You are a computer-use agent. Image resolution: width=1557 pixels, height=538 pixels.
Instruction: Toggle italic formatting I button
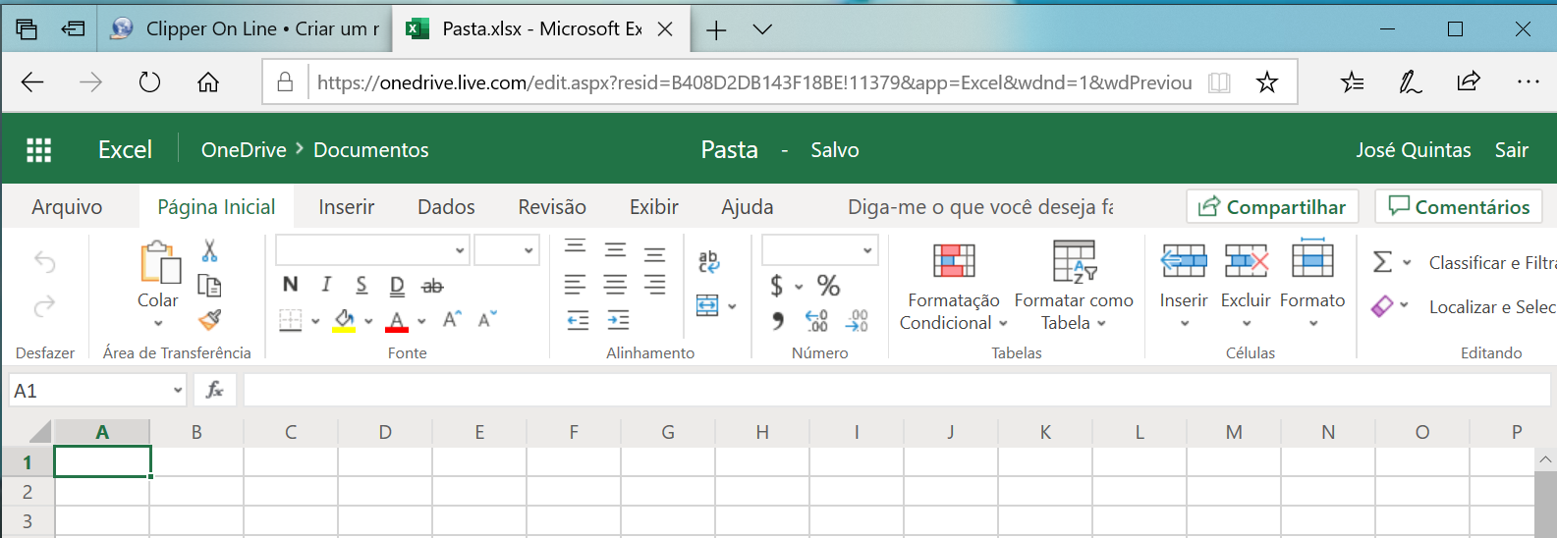pos(326,285)
